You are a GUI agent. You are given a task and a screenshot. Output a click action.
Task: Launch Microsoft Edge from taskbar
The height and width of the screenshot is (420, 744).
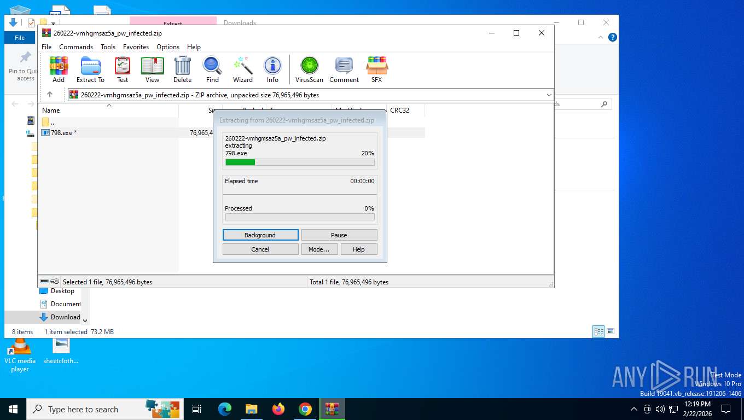pos(224,409)
